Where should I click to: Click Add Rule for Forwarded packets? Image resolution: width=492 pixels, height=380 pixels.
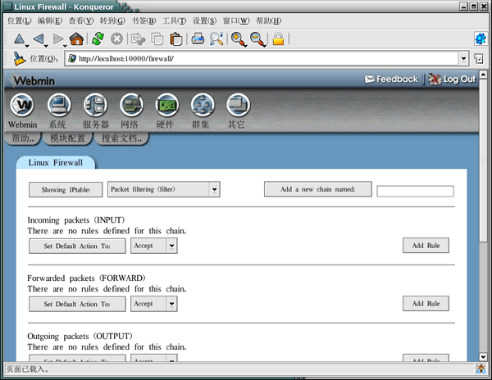pos(426,303)
